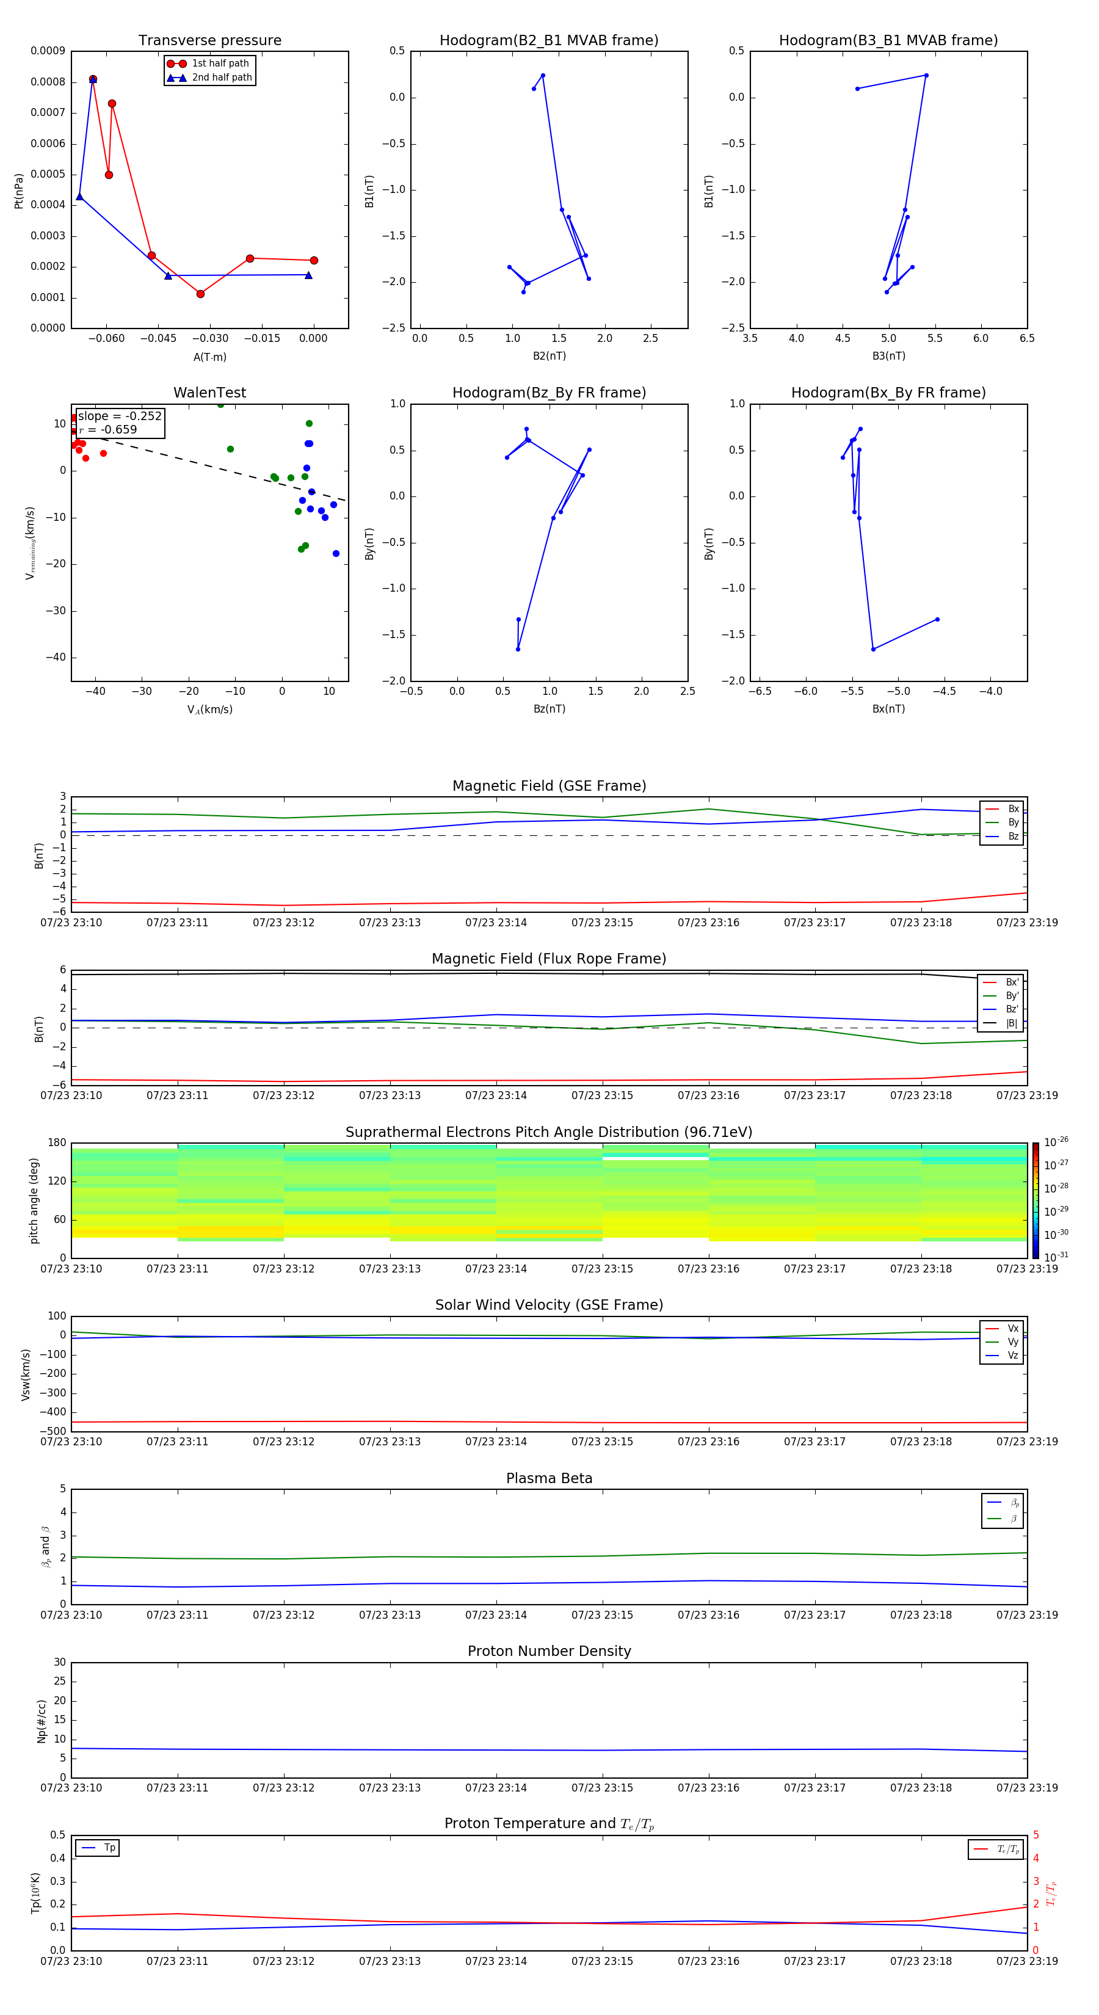This screenshot has height=2015, width=1099.
Task: Click the "Vsw(km/s)" y-axis label
Action: point(26,1374)
